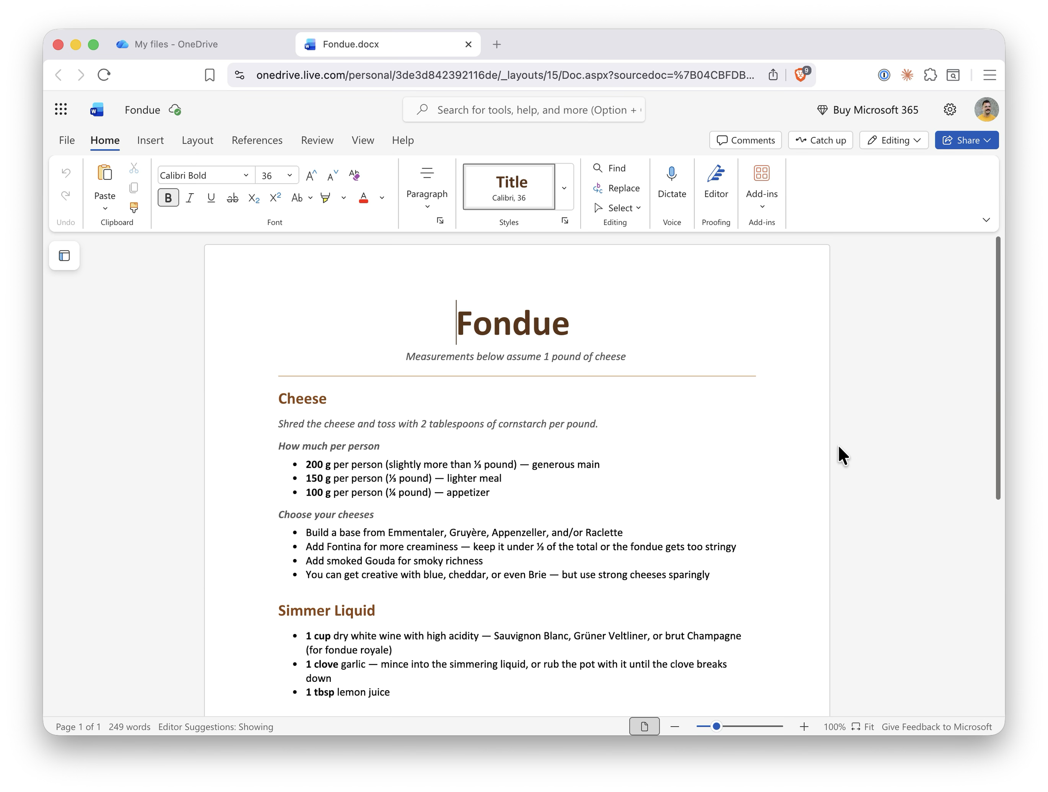This screenshot has height=792, width=1048.
Task: Switch to the Layout tab
Action: pyautogui.click(x=197, y=140)
